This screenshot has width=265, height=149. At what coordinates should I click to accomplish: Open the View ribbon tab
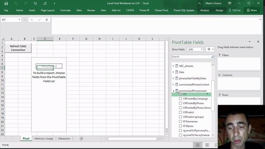point(103,10)
